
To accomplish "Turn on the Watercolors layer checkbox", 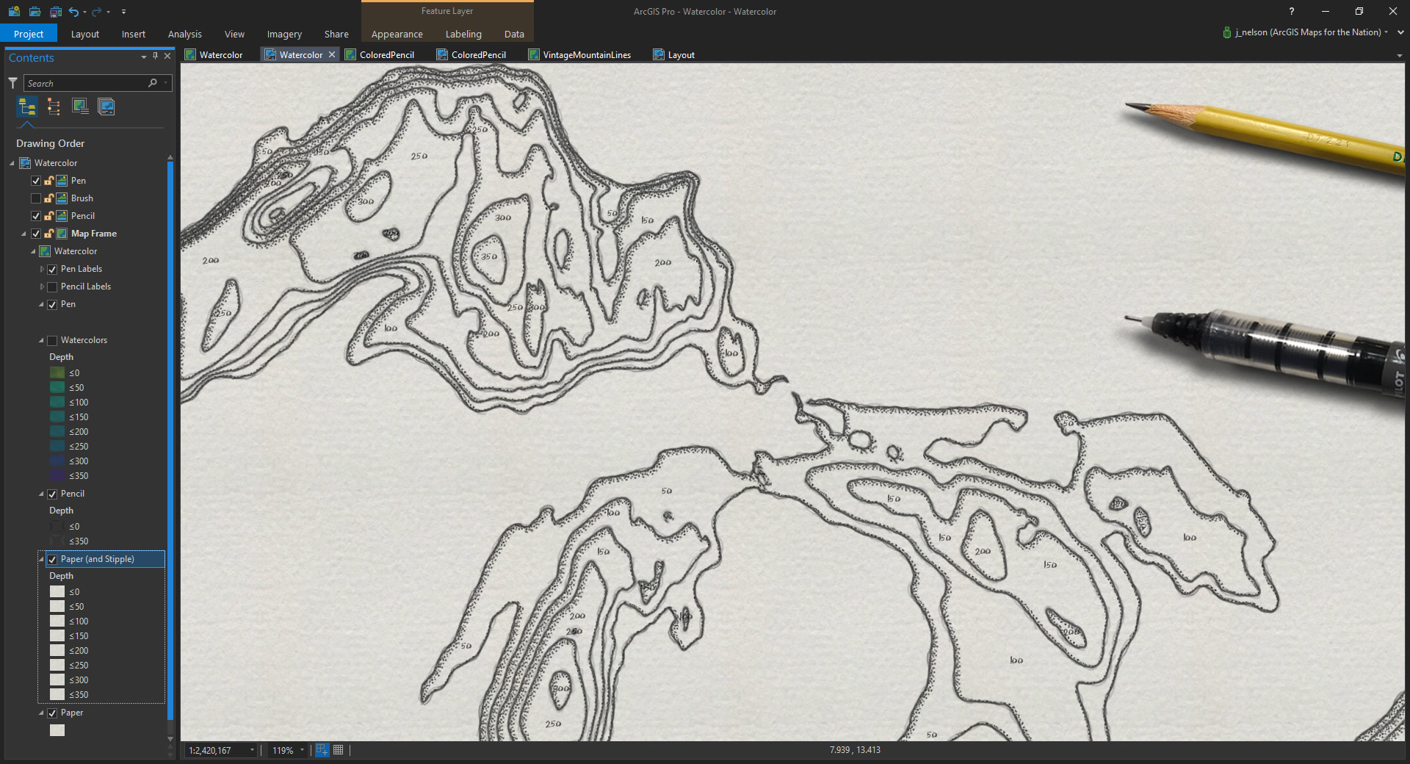I will [x=52, y=341].
